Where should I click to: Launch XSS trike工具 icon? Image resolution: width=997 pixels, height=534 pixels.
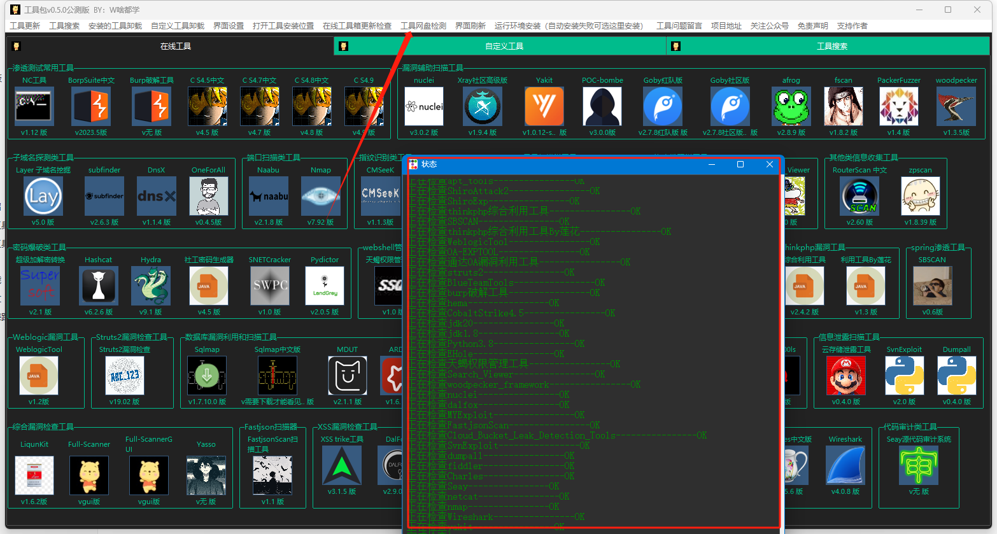click(342, 465)
